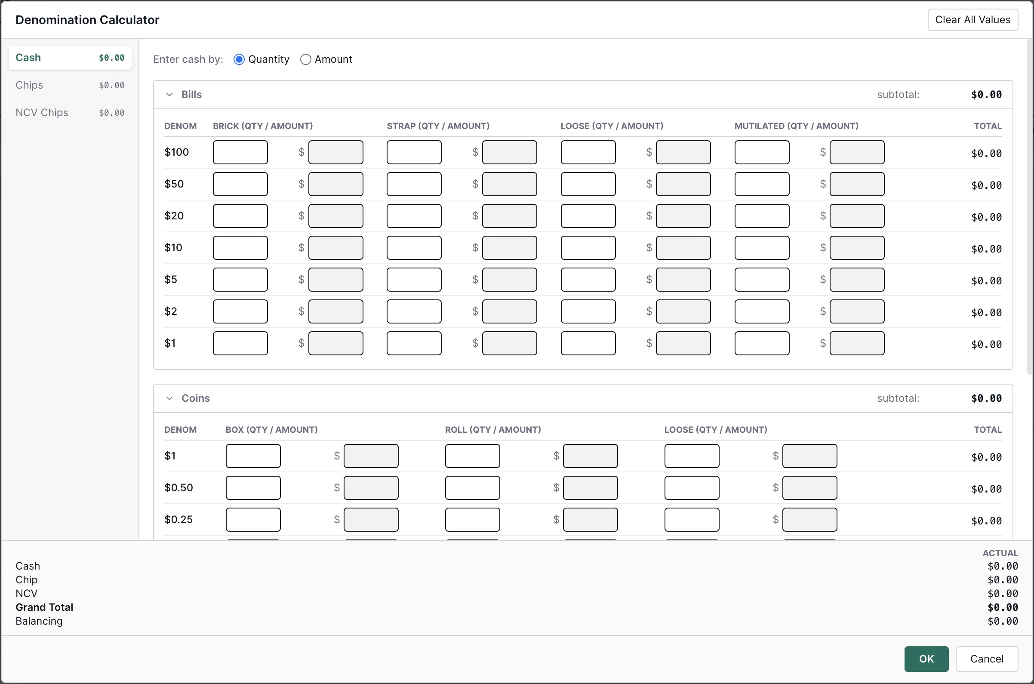Click the $0.25 Loose amount field
1034x684 pixels.
pos(810,520)
